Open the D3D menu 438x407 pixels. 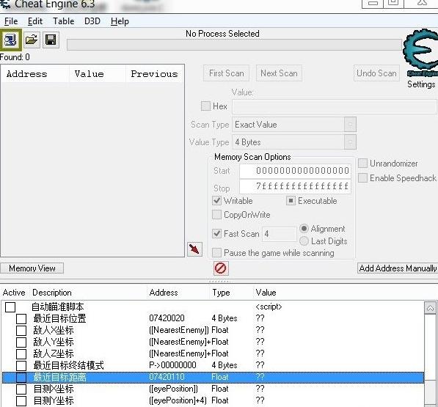(92, 21)
